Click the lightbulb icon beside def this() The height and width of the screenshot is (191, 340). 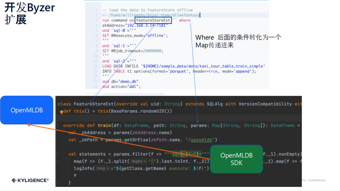[61, 112]
